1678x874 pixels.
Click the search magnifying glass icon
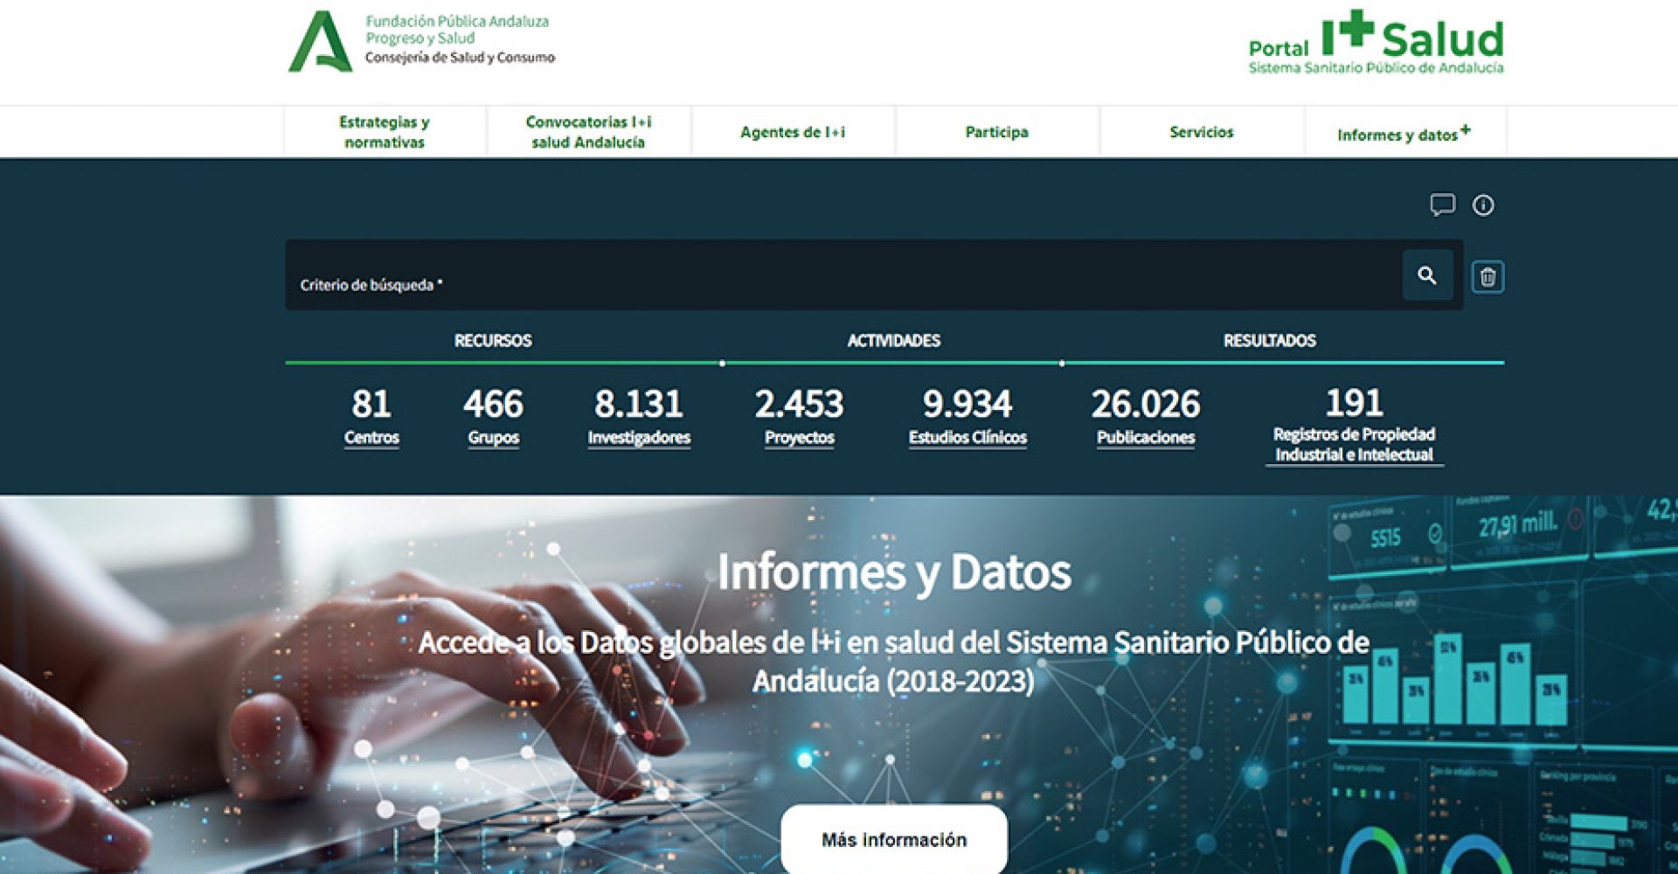tap(1427, 276)
